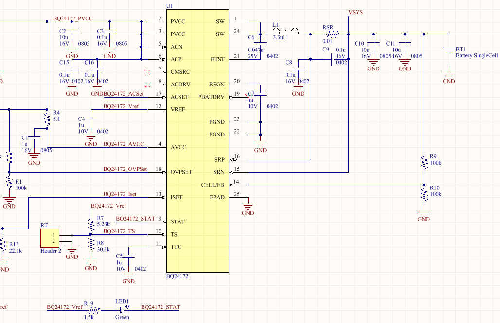Click the RT header connector box
The image size is (500, 323).
[x=50, y=238]
